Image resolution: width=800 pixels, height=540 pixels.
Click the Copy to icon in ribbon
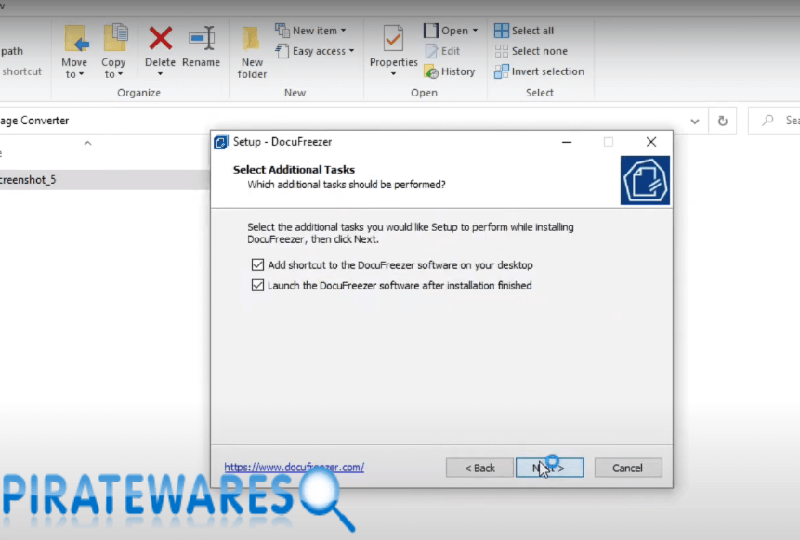click(114, 40)
